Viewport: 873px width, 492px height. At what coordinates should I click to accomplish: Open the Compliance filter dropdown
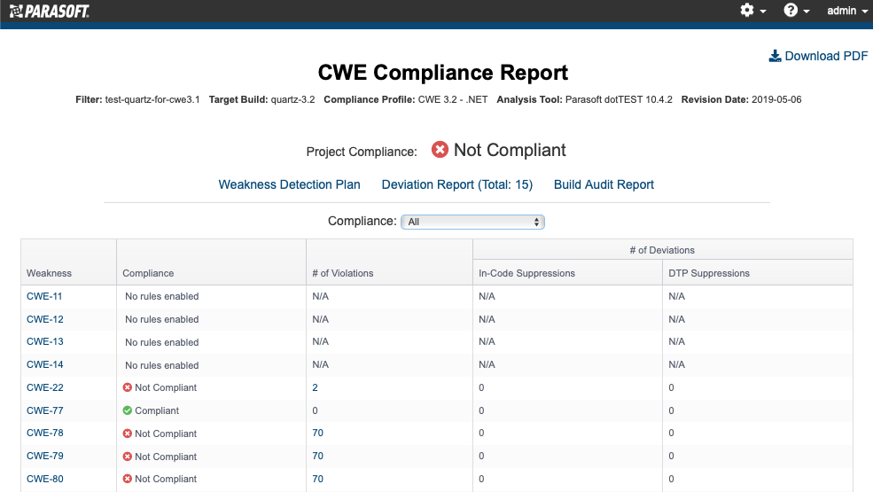472,222
